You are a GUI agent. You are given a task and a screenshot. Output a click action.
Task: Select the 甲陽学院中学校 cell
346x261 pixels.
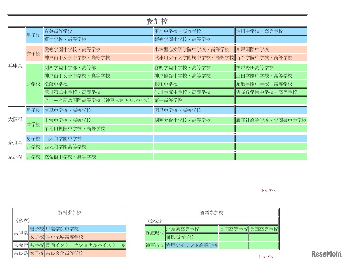86,229
